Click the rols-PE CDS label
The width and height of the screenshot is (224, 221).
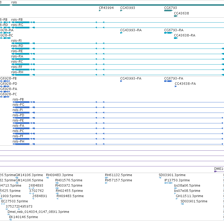(x=18, y=120)
